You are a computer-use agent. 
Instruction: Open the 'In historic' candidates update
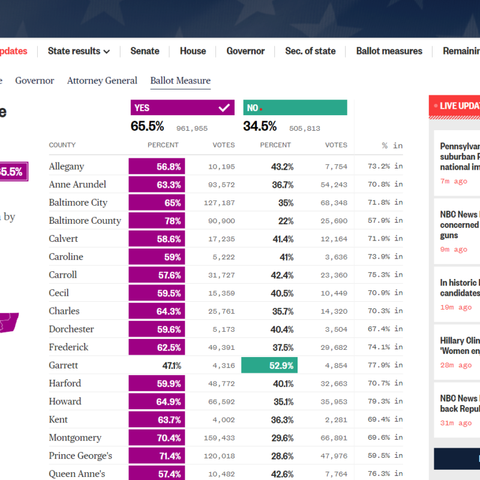click(460, 288)
